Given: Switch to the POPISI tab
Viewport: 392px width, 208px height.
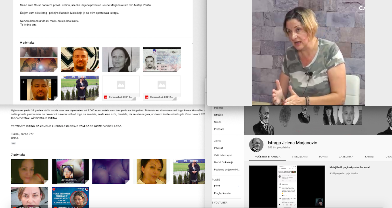Looking at the screenshot, I should [323, 157].
